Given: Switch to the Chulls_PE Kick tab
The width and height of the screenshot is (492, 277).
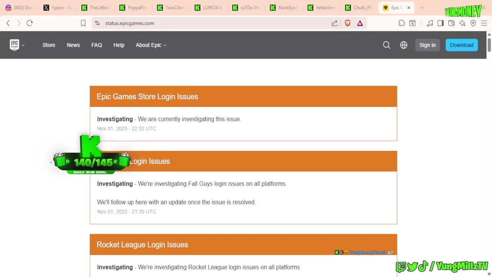Looking at the screenshot, I should pyautogui.click(x=359, y=8).
